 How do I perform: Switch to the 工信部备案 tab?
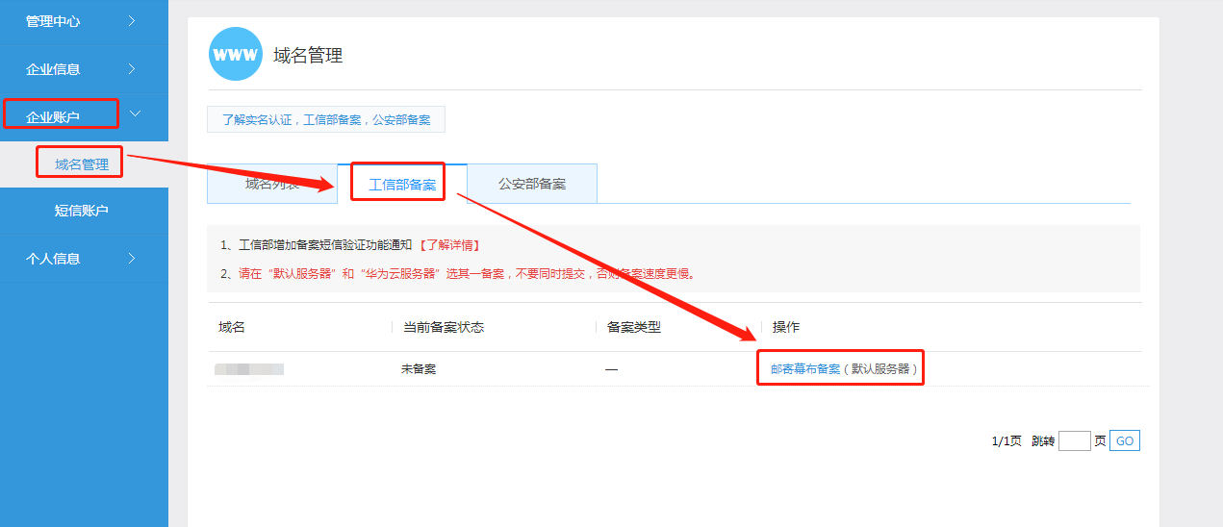(x=402, y=184)
